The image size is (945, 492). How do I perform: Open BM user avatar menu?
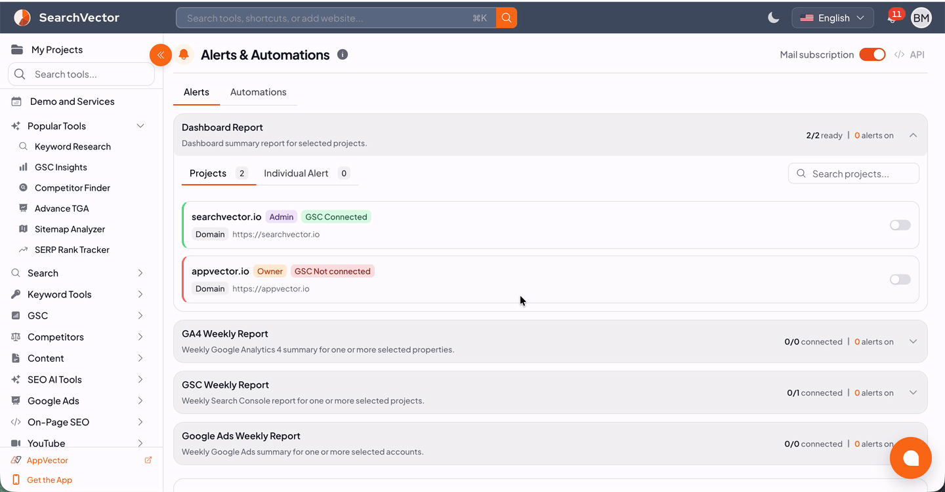pos(921,18)
